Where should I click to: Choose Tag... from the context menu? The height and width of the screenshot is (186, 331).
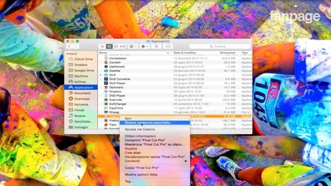[x=155, y=181]
